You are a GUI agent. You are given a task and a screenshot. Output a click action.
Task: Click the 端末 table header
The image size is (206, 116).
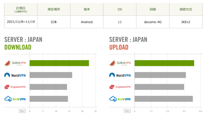pyautogui.click(x=87, y=9)
